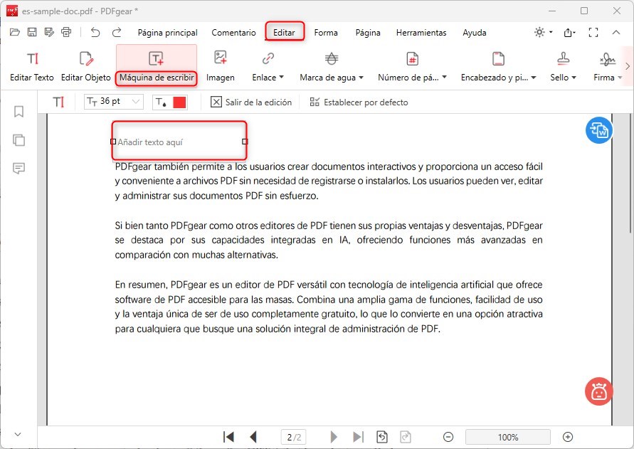The image size is (634, 449).
Task: Click the Save As icon with pencil
Action: pyautogui.click(x=49, y=32)
